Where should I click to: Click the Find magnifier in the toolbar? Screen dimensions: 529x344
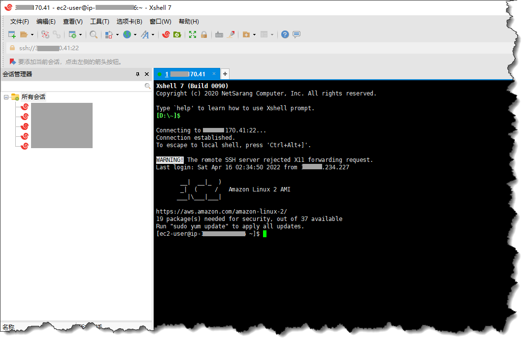pyautogui.click(x=94, y=34)
